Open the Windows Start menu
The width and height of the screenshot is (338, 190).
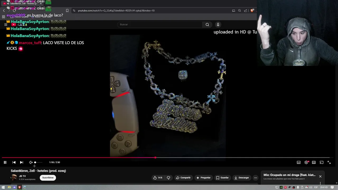pyautogui.click(x=3, y=187)
